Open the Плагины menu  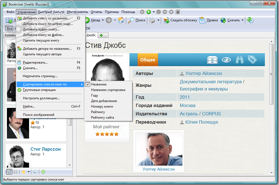click(x=112, y=12)
